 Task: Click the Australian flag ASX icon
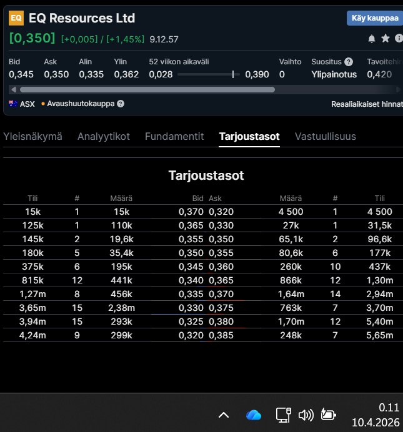coord(12,104)
